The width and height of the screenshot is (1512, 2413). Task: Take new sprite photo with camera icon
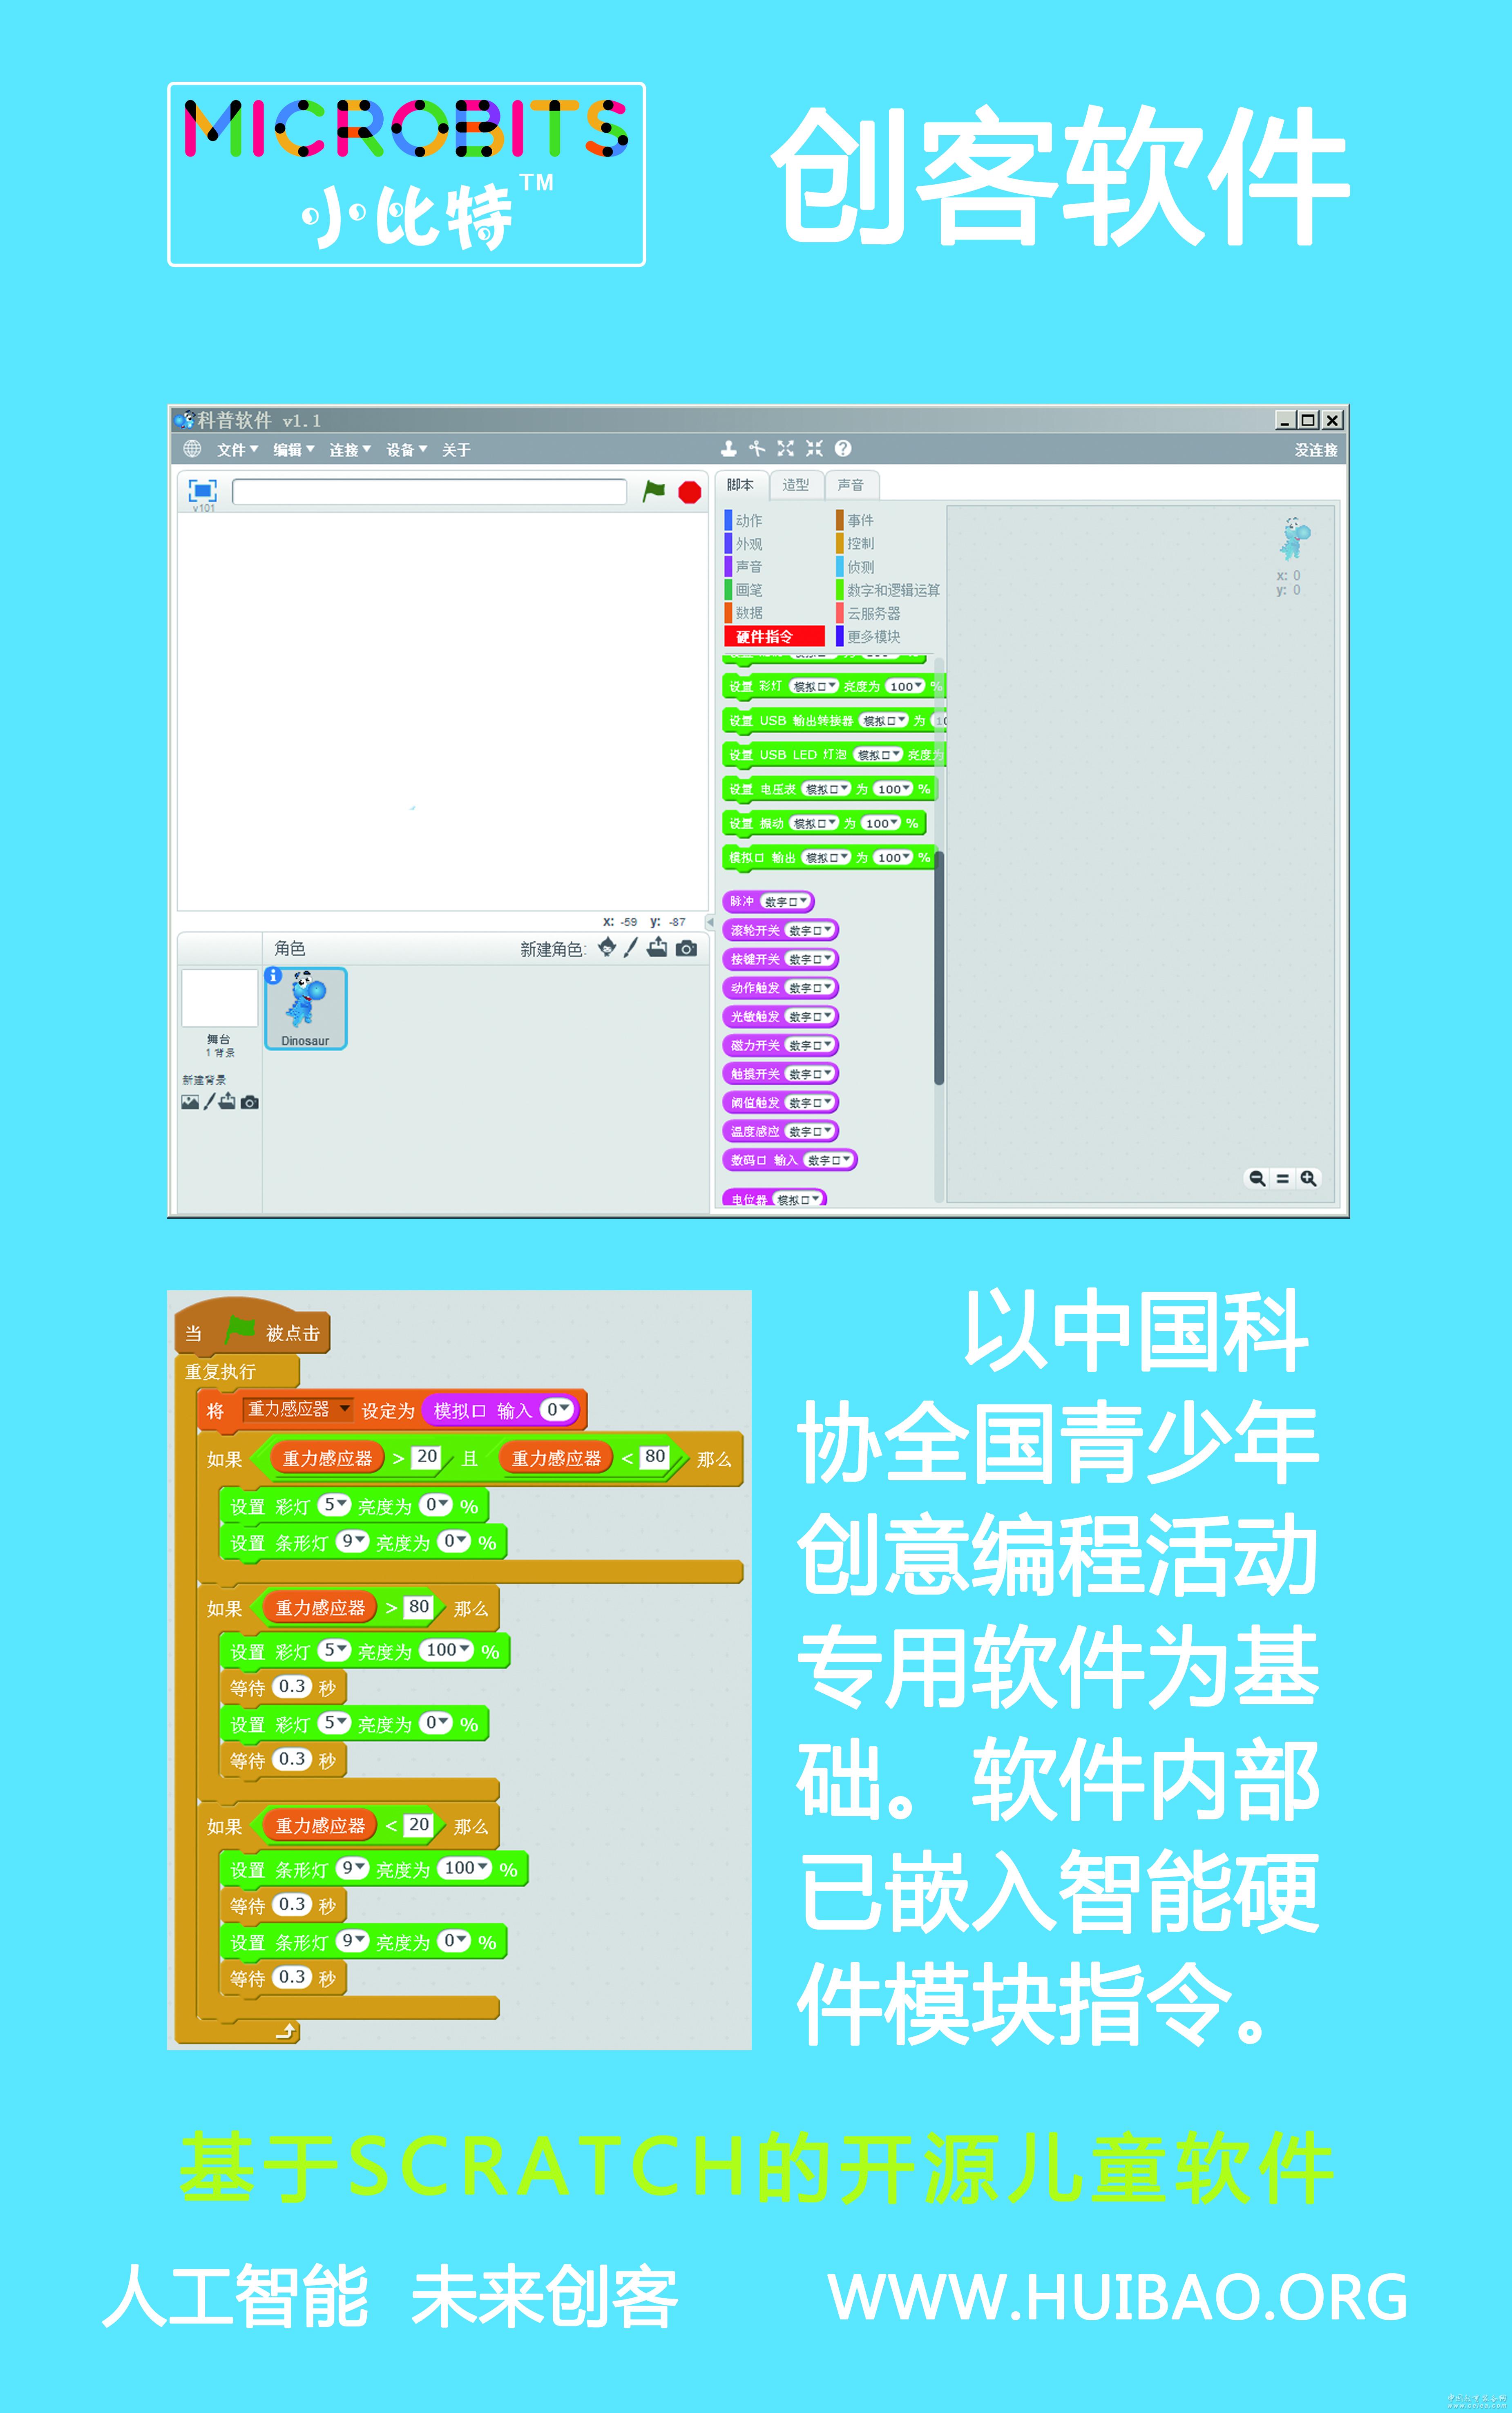tap(686, 948)
